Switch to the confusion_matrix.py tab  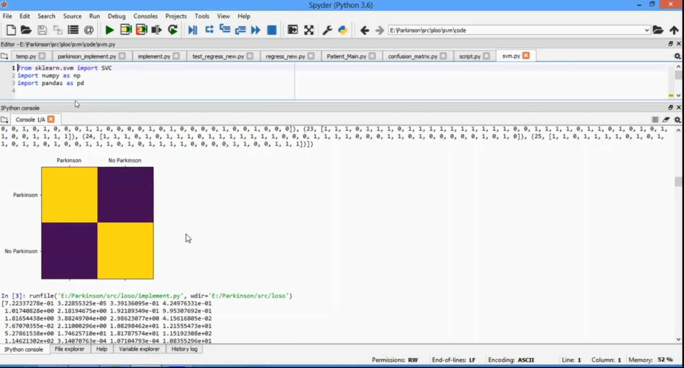(413, 56)
